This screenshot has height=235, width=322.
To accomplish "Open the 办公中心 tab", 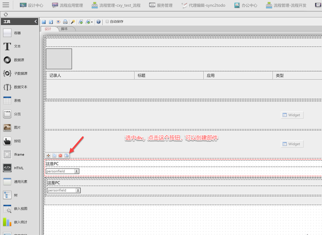I will click(x=246, y=5).
